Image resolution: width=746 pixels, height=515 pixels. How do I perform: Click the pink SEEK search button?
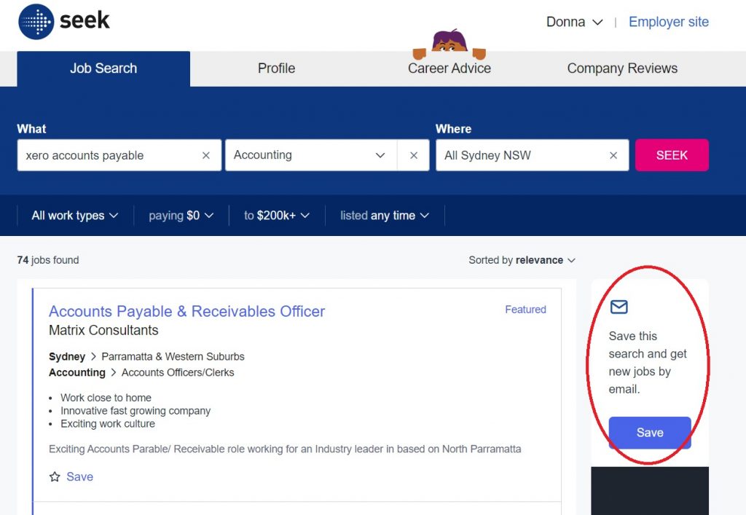click(x=672, y=155)
